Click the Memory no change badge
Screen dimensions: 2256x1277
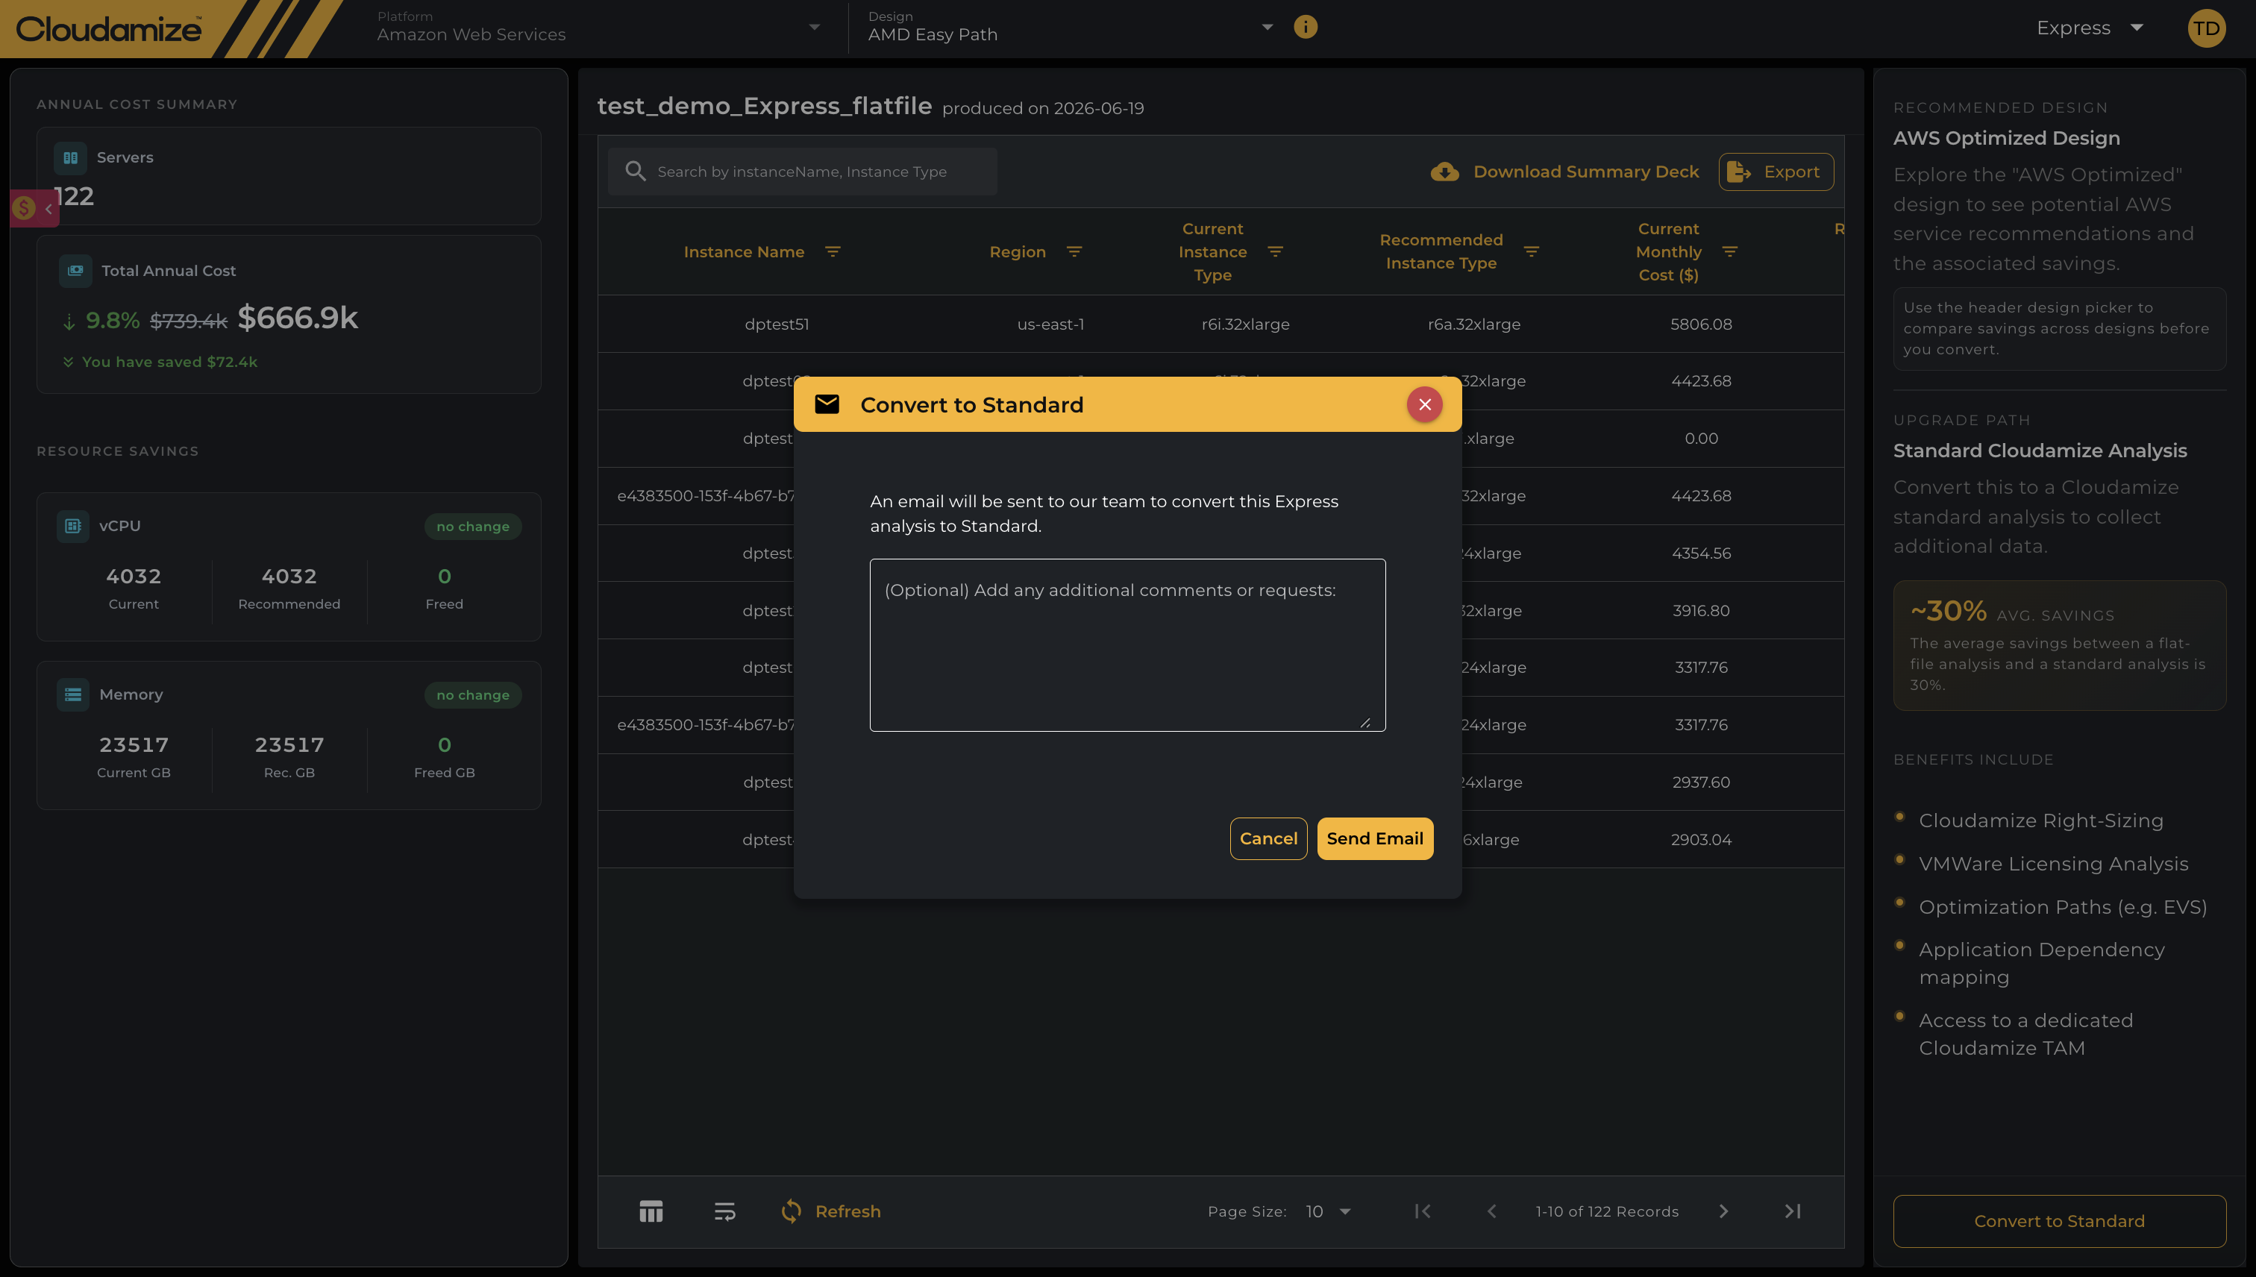pyautogui.click(x=473, y=694)
